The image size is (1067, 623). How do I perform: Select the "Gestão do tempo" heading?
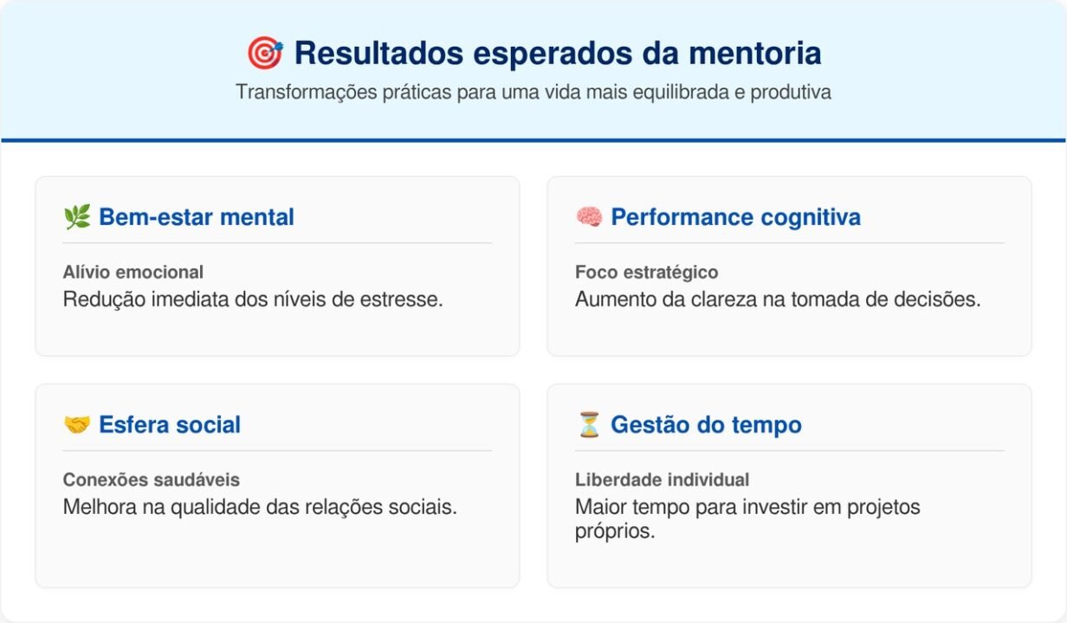click(x=706, y=425)
